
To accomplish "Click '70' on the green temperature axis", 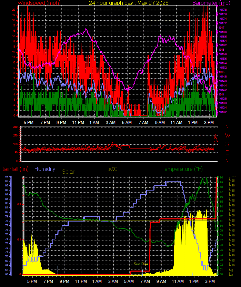I will [x=221, y=274].
